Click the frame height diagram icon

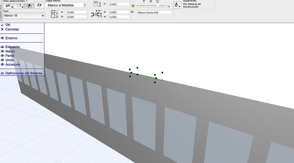pyautogui.click(x=97, y=4)
